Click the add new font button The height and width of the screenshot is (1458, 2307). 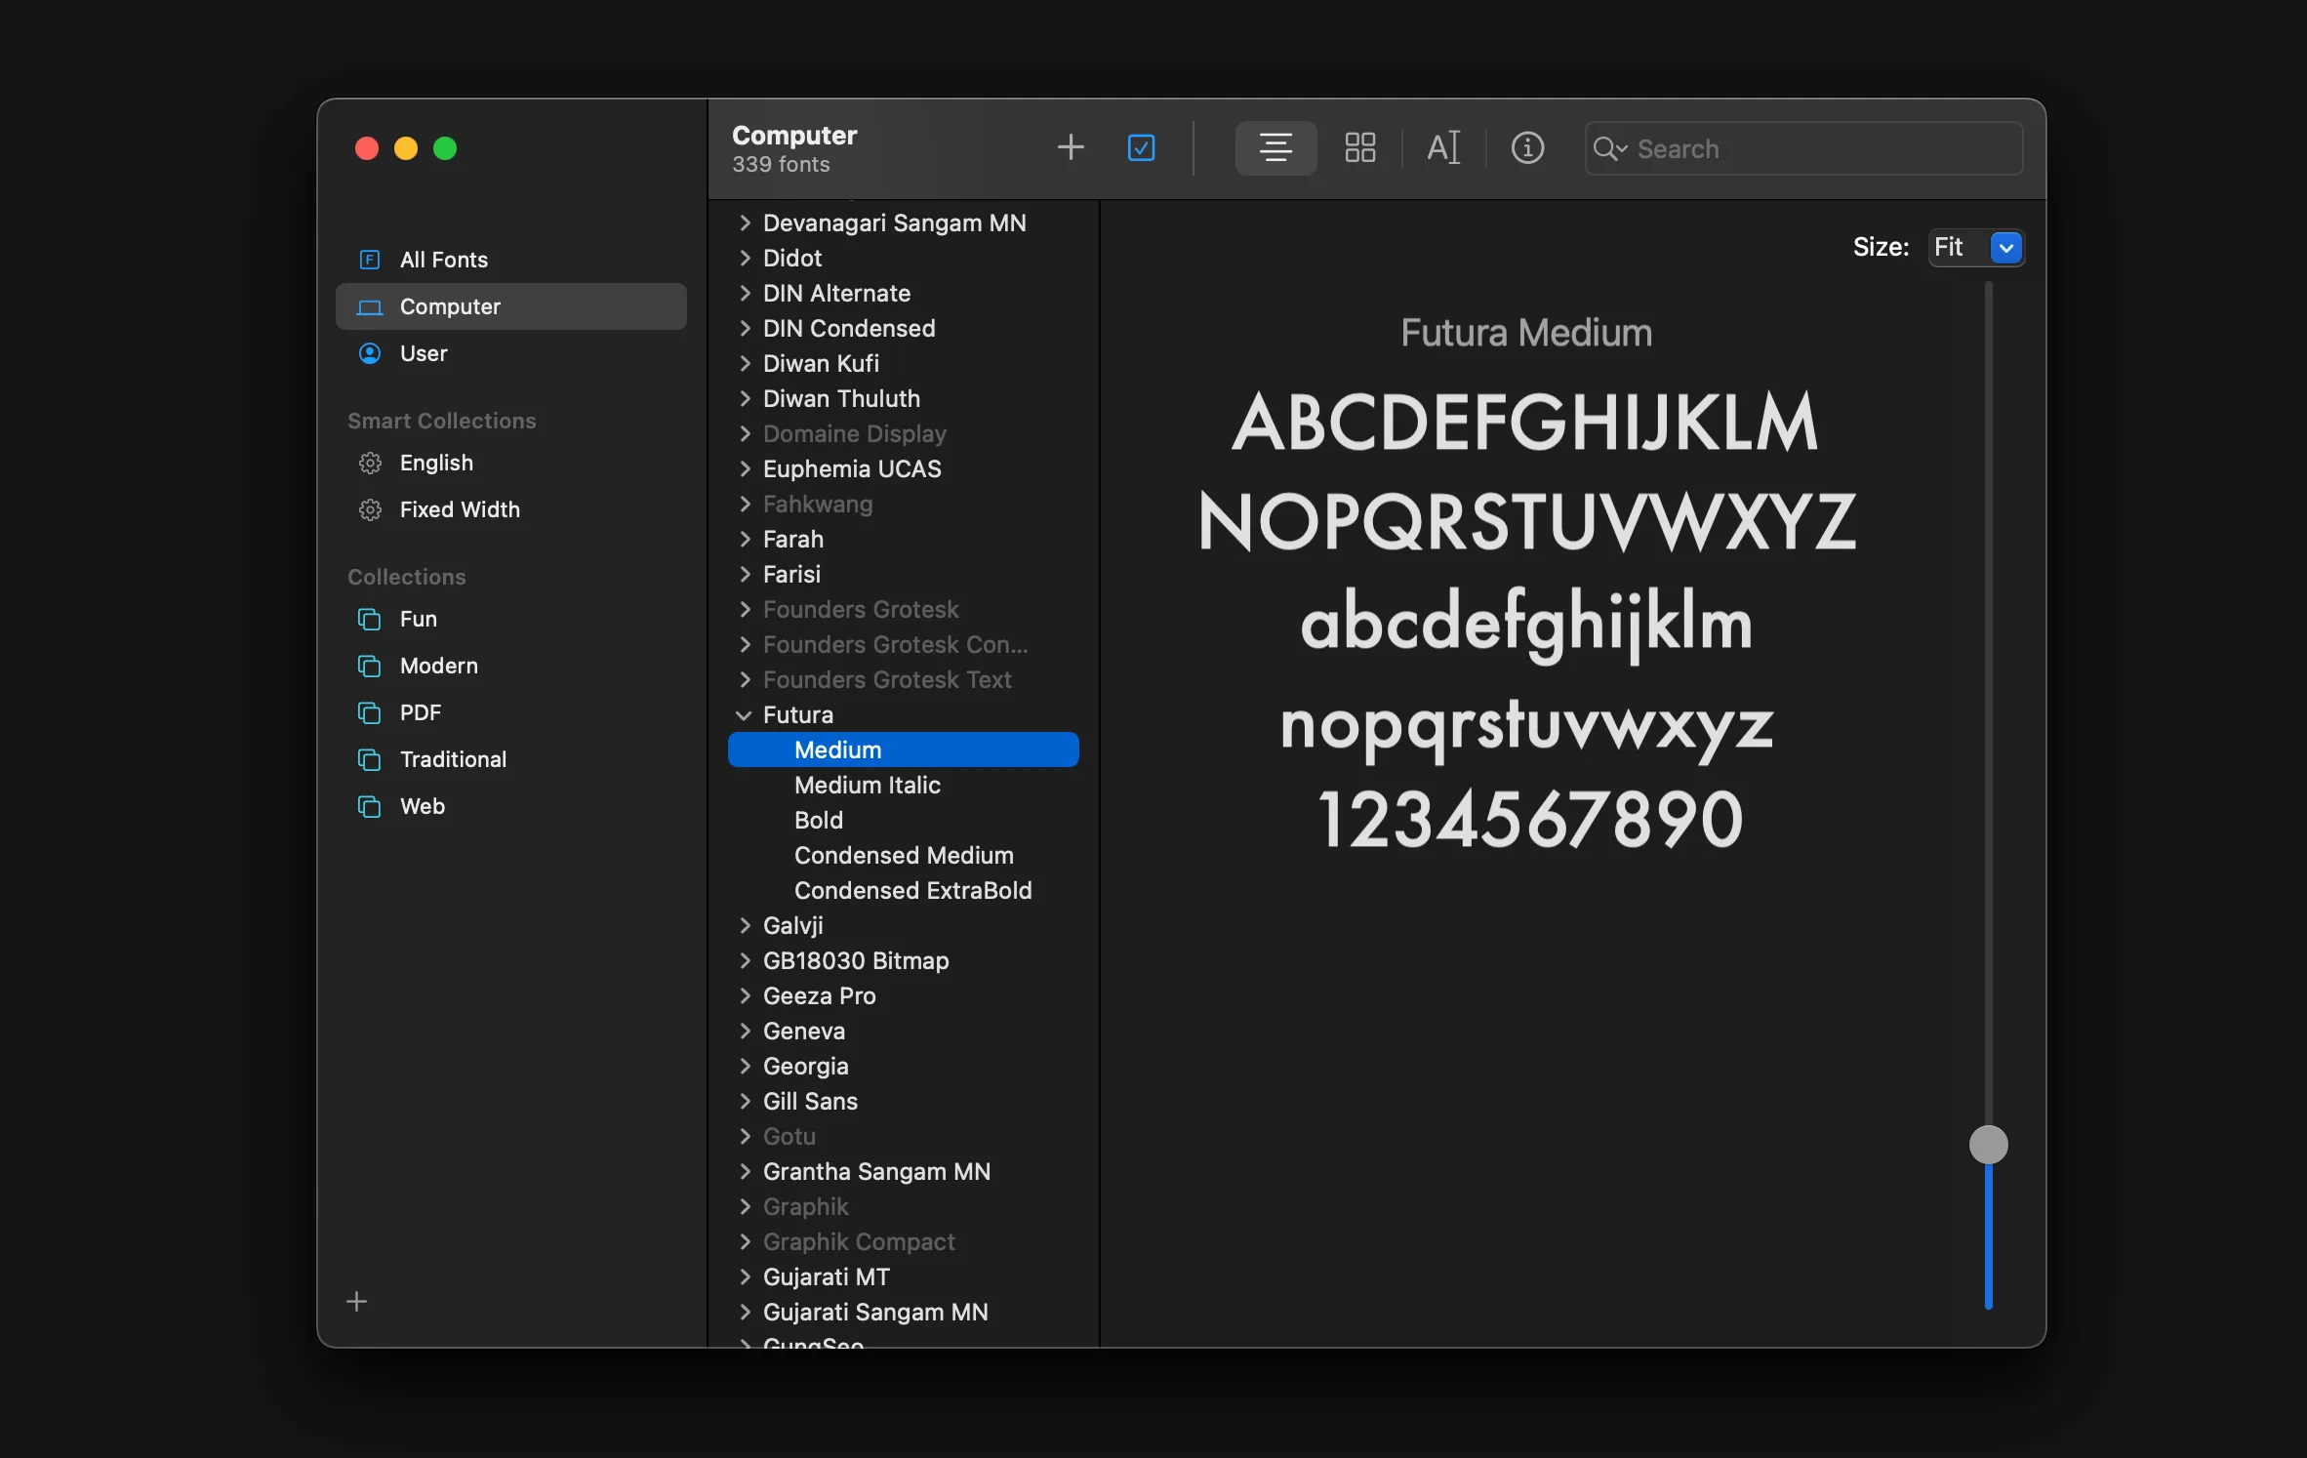tap(1072, 147)
